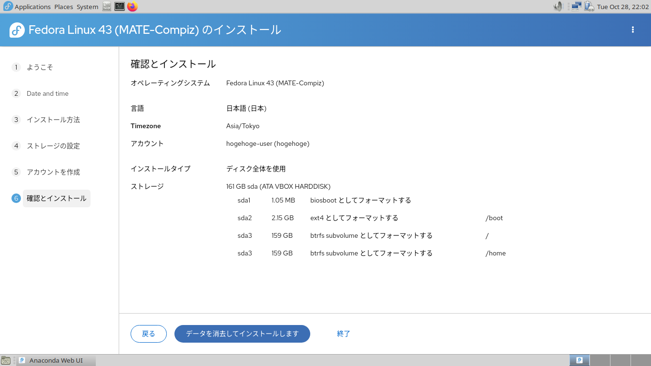The image size is (651, 366).
Task: Click the アカウント label in the summary
Action: pos(147,143)
